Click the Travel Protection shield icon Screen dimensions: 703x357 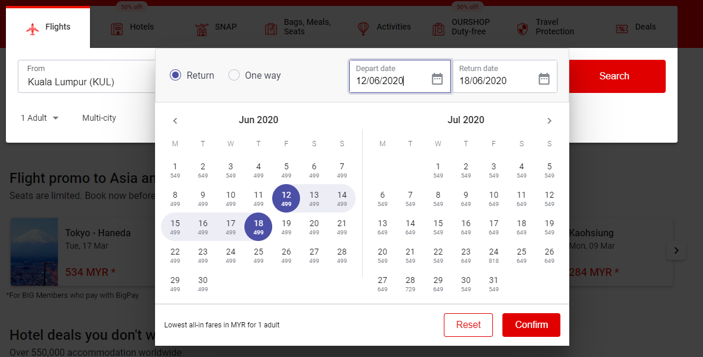[x=523, y=28]
